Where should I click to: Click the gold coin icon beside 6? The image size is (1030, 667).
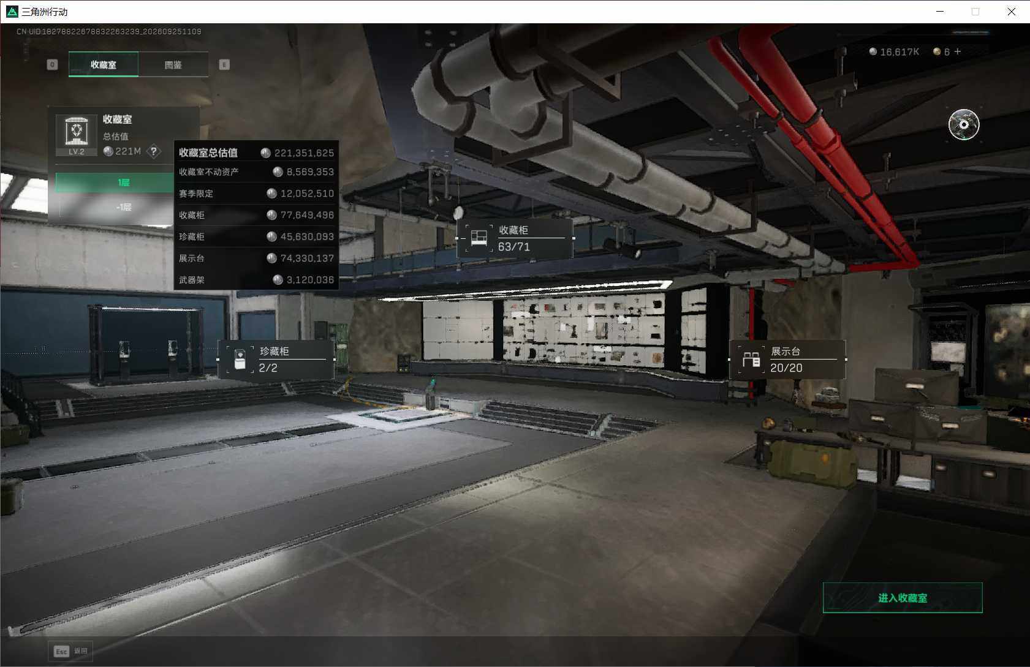(x=937, y=51)
